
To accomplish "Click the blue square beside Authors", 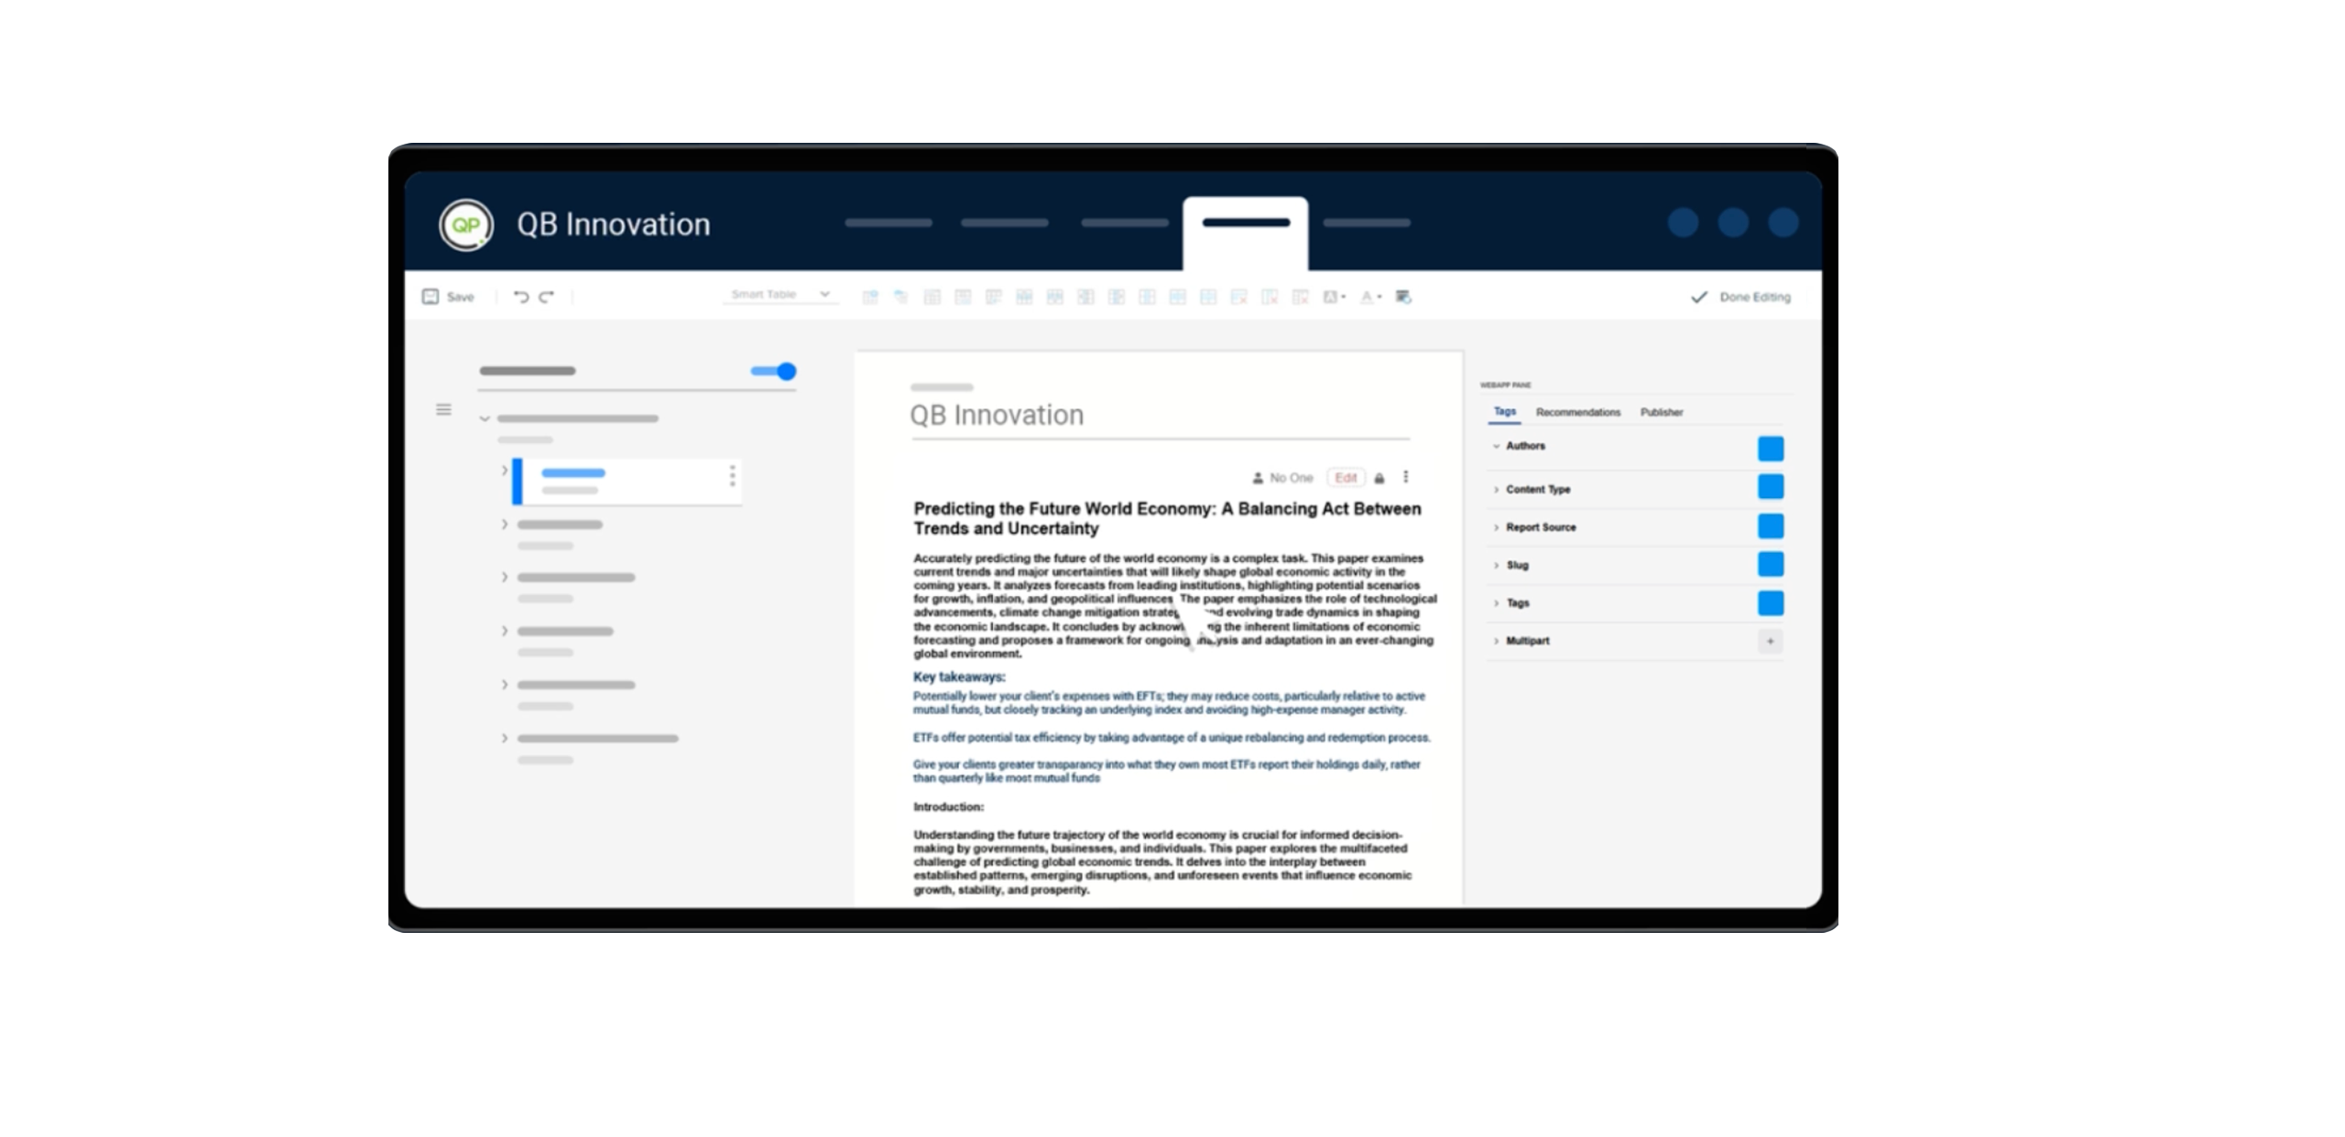I will [1770, 449].
